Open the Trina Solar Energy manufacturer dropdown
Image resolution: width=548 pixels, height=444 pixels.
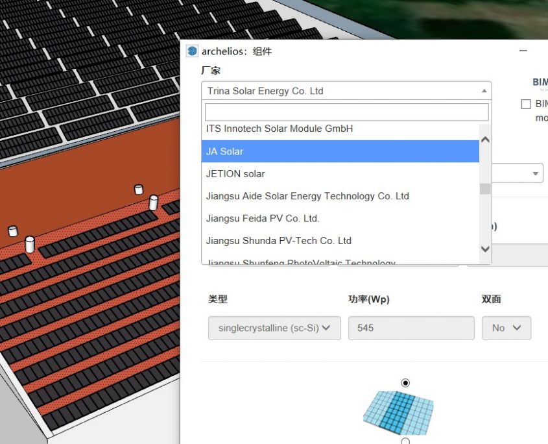coord(346,91)
